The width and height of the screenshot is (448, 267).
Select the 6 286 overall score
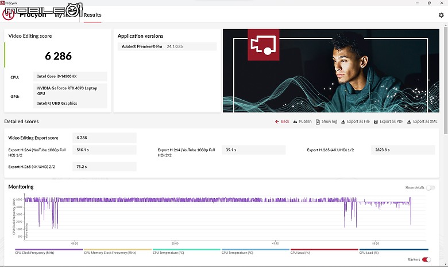click(x=58, y=56)
